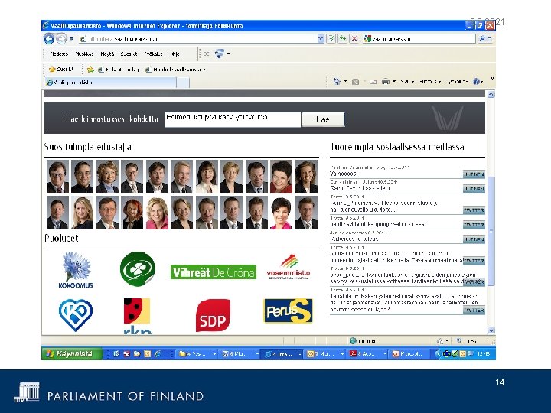
Task: Open the PeruS party logo
Action: tap(288, 311)
